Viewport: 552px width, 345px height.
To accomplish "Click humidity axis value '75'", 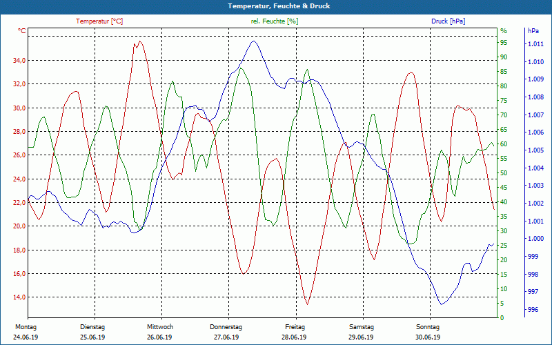I will tap(504, 101).
